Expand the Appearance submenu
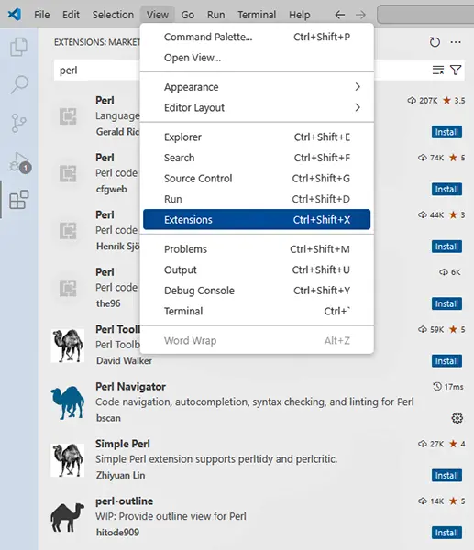Screen dimensions: 474x550 tap(257, 87)
